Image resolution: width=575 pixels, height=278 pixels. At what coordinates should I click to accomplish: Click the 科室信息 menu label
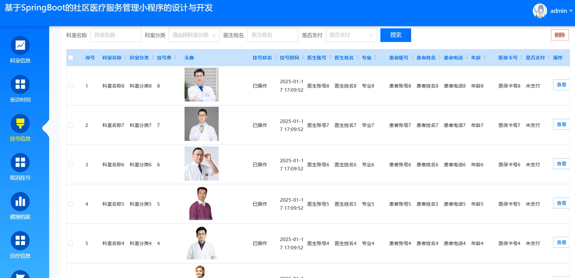pos(20,61)
